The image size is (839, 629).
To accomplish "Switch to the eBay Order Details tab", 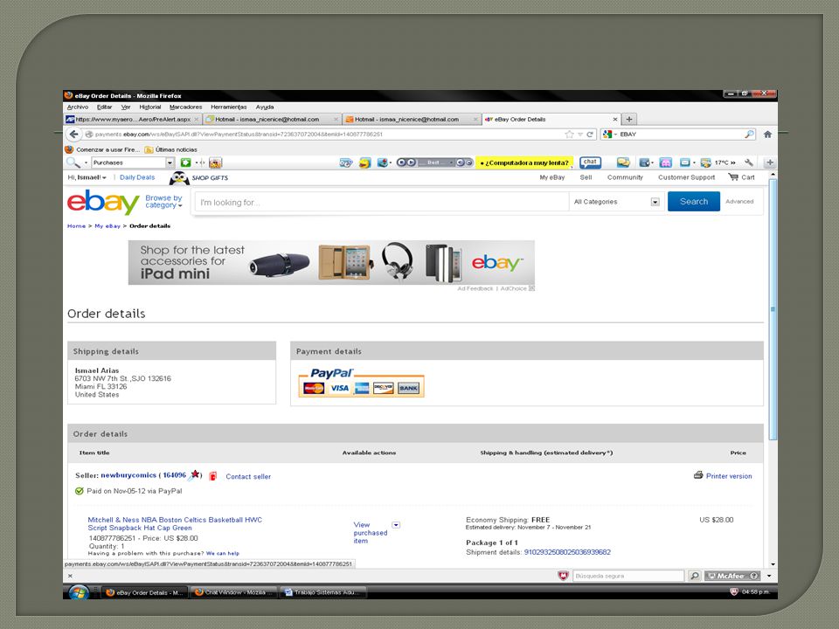I will (x=551, y=120).
